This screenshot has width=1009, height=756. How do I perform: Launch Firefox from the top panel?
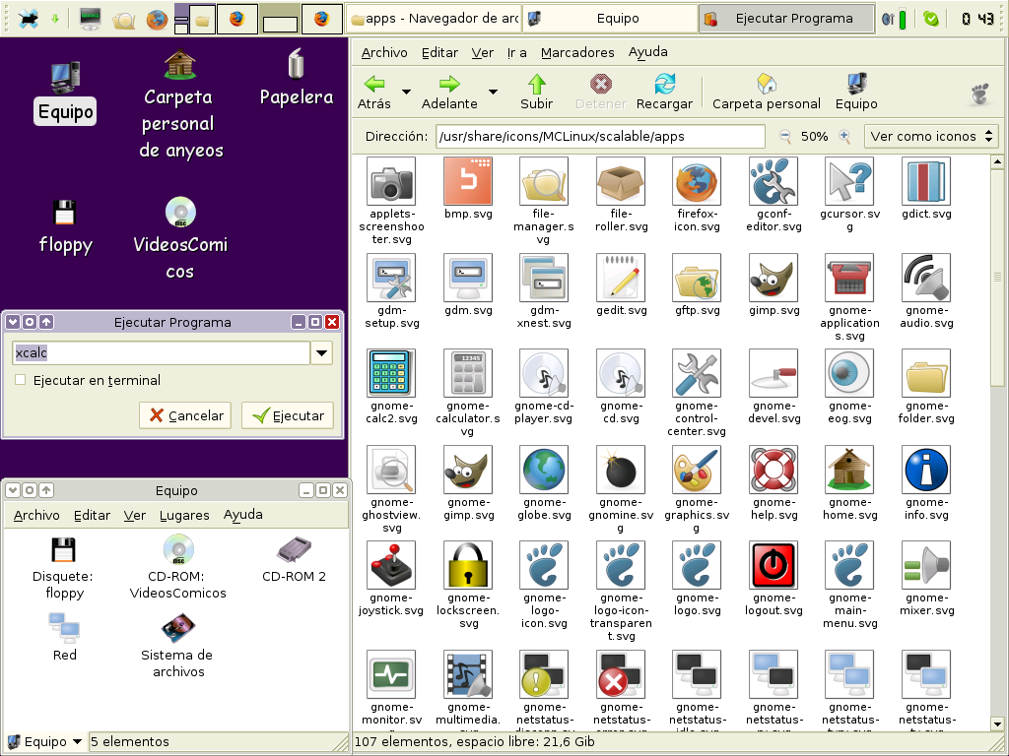coord(157,20)
